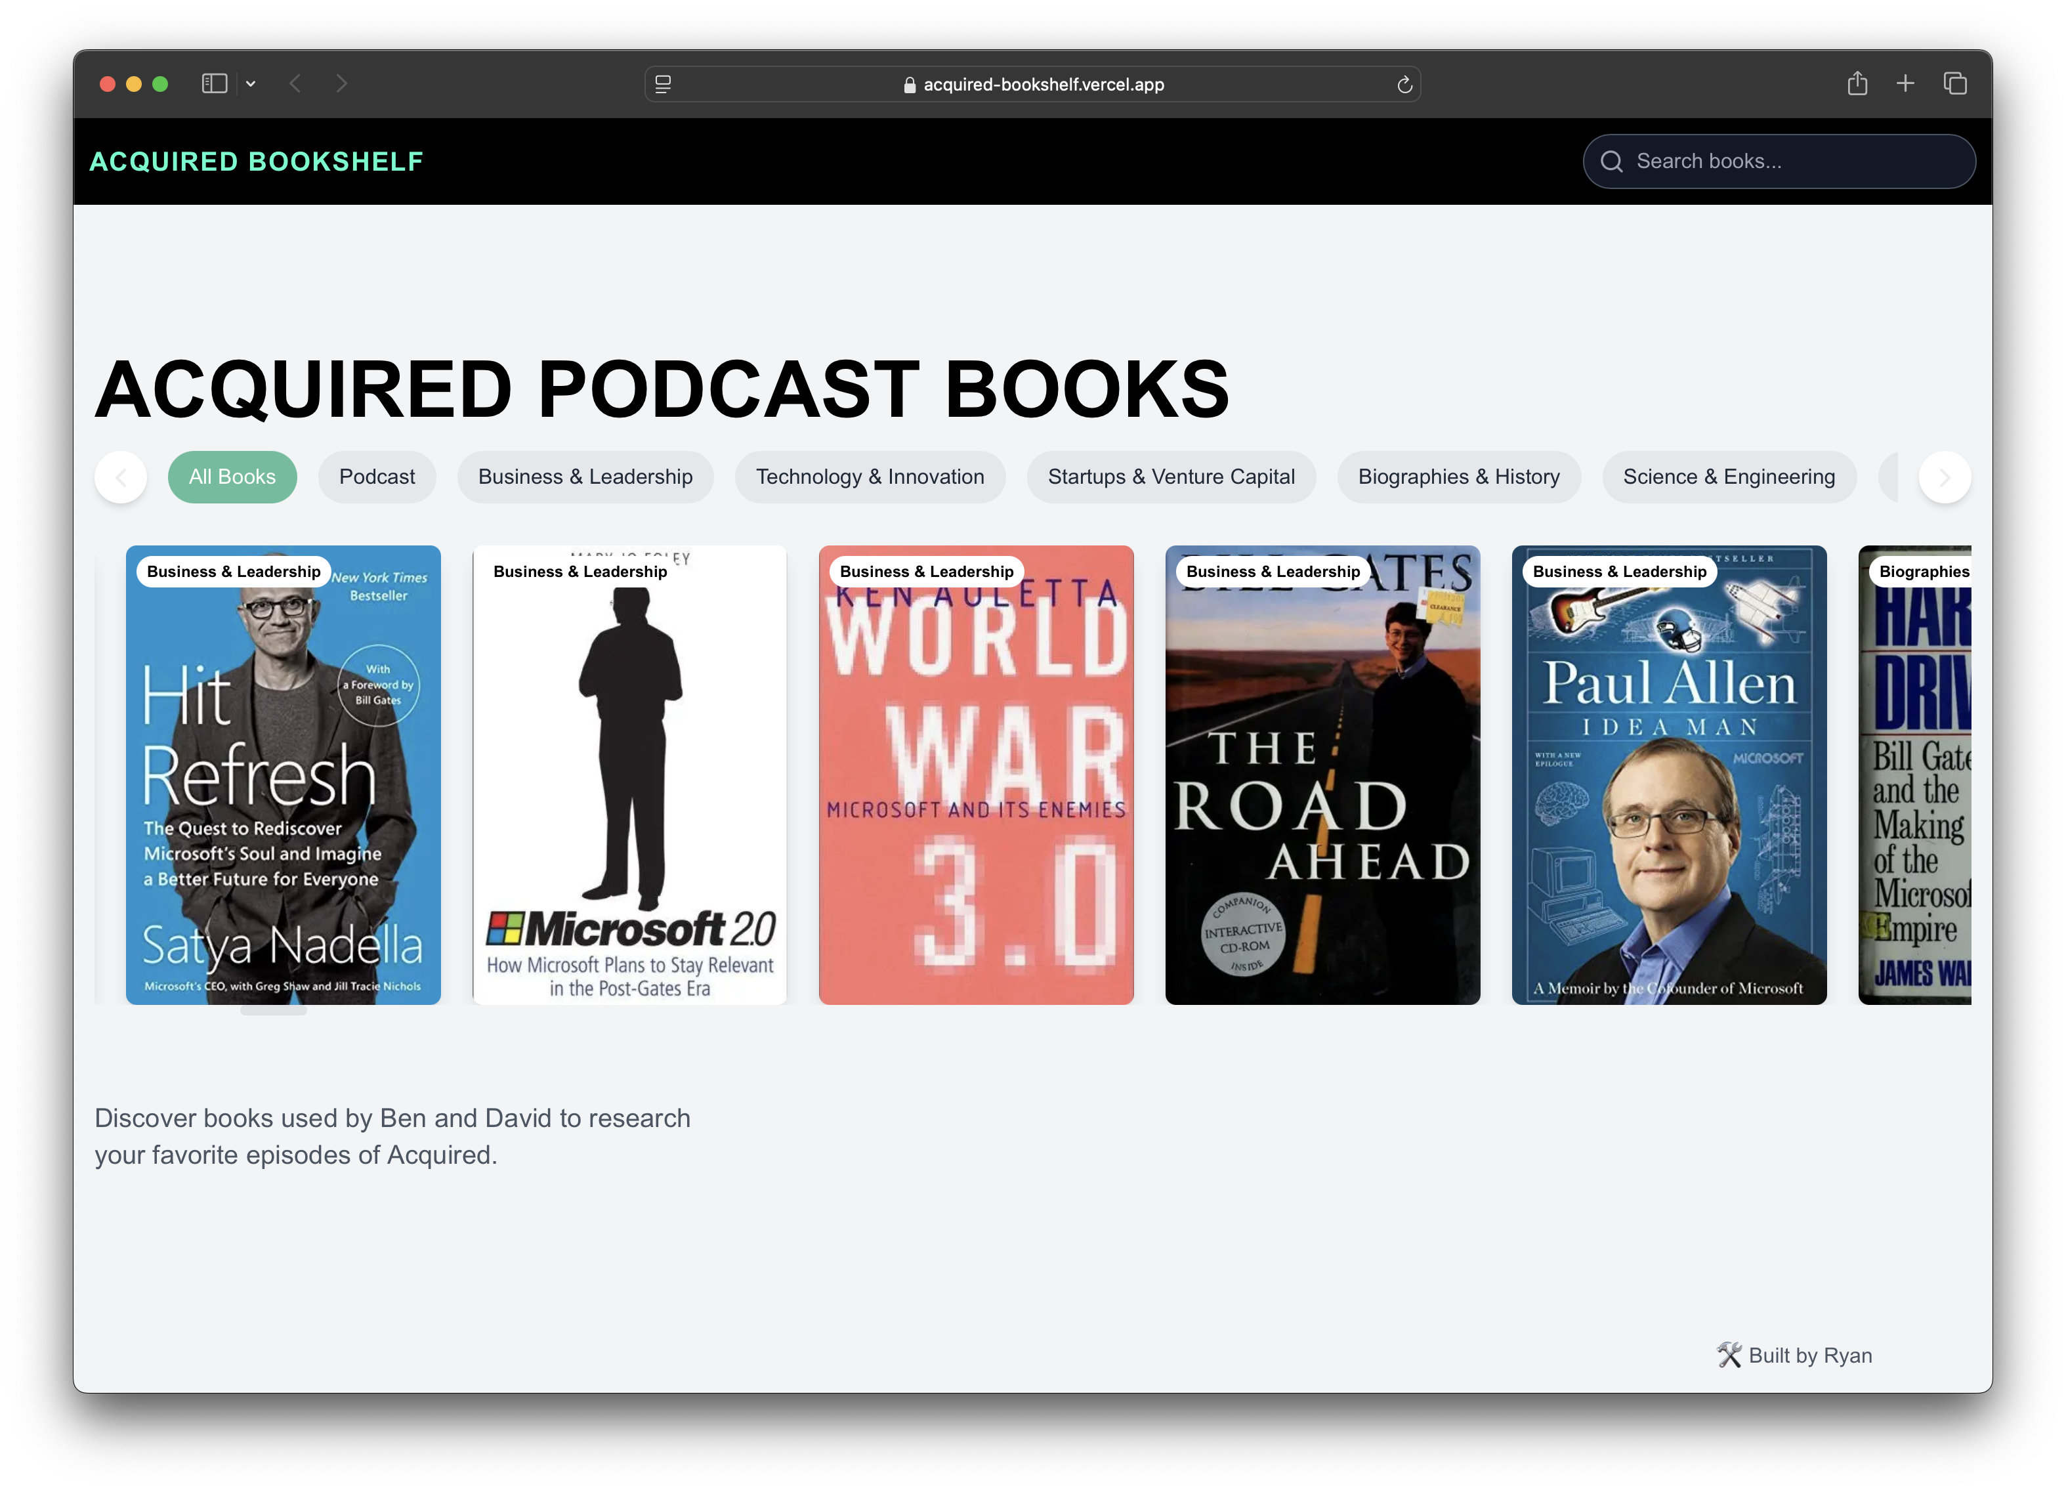Open a new tab with the plus icon

[x=1905, y=84]
